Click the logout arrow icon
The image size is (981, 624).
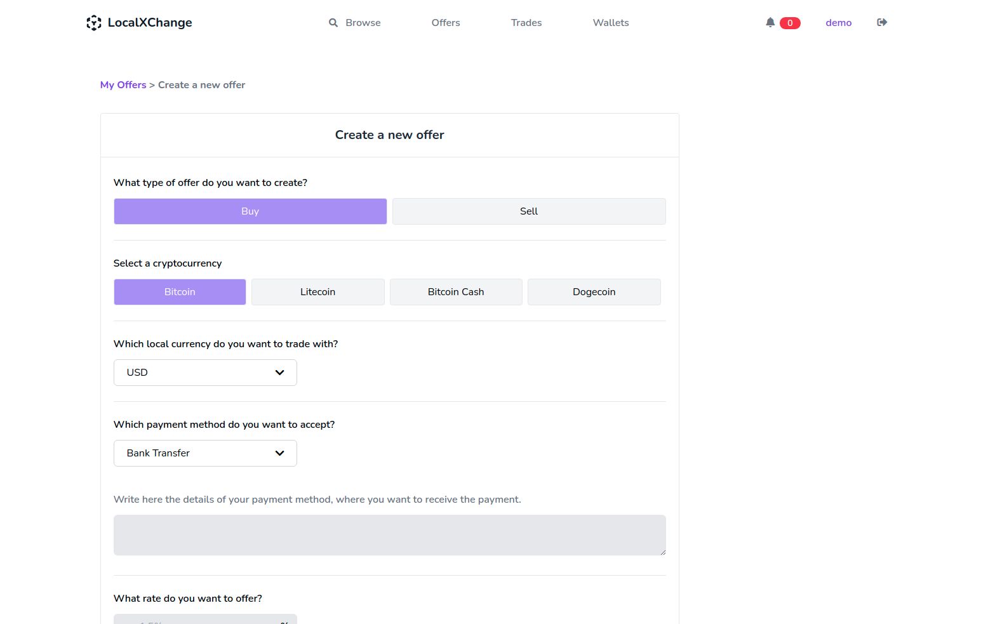coord(882,23)
